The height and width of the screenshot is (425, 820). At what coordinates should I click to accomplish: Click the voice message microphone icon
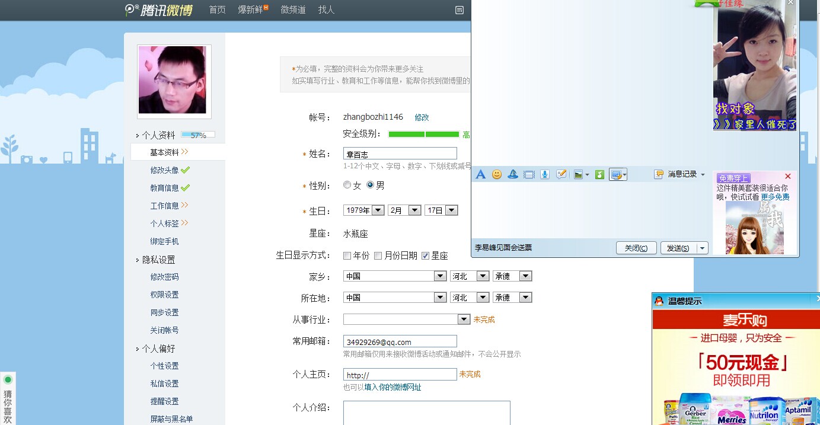pos(545,174)
